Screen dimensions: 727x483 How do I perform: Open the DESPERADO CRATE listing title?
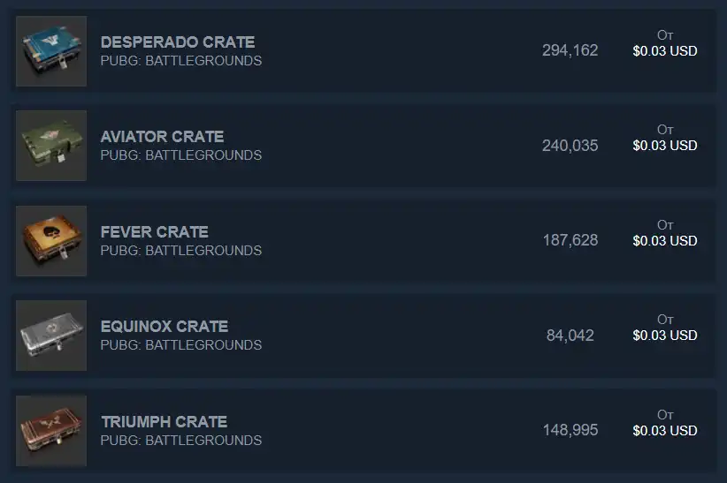click(x=178, y=42)
